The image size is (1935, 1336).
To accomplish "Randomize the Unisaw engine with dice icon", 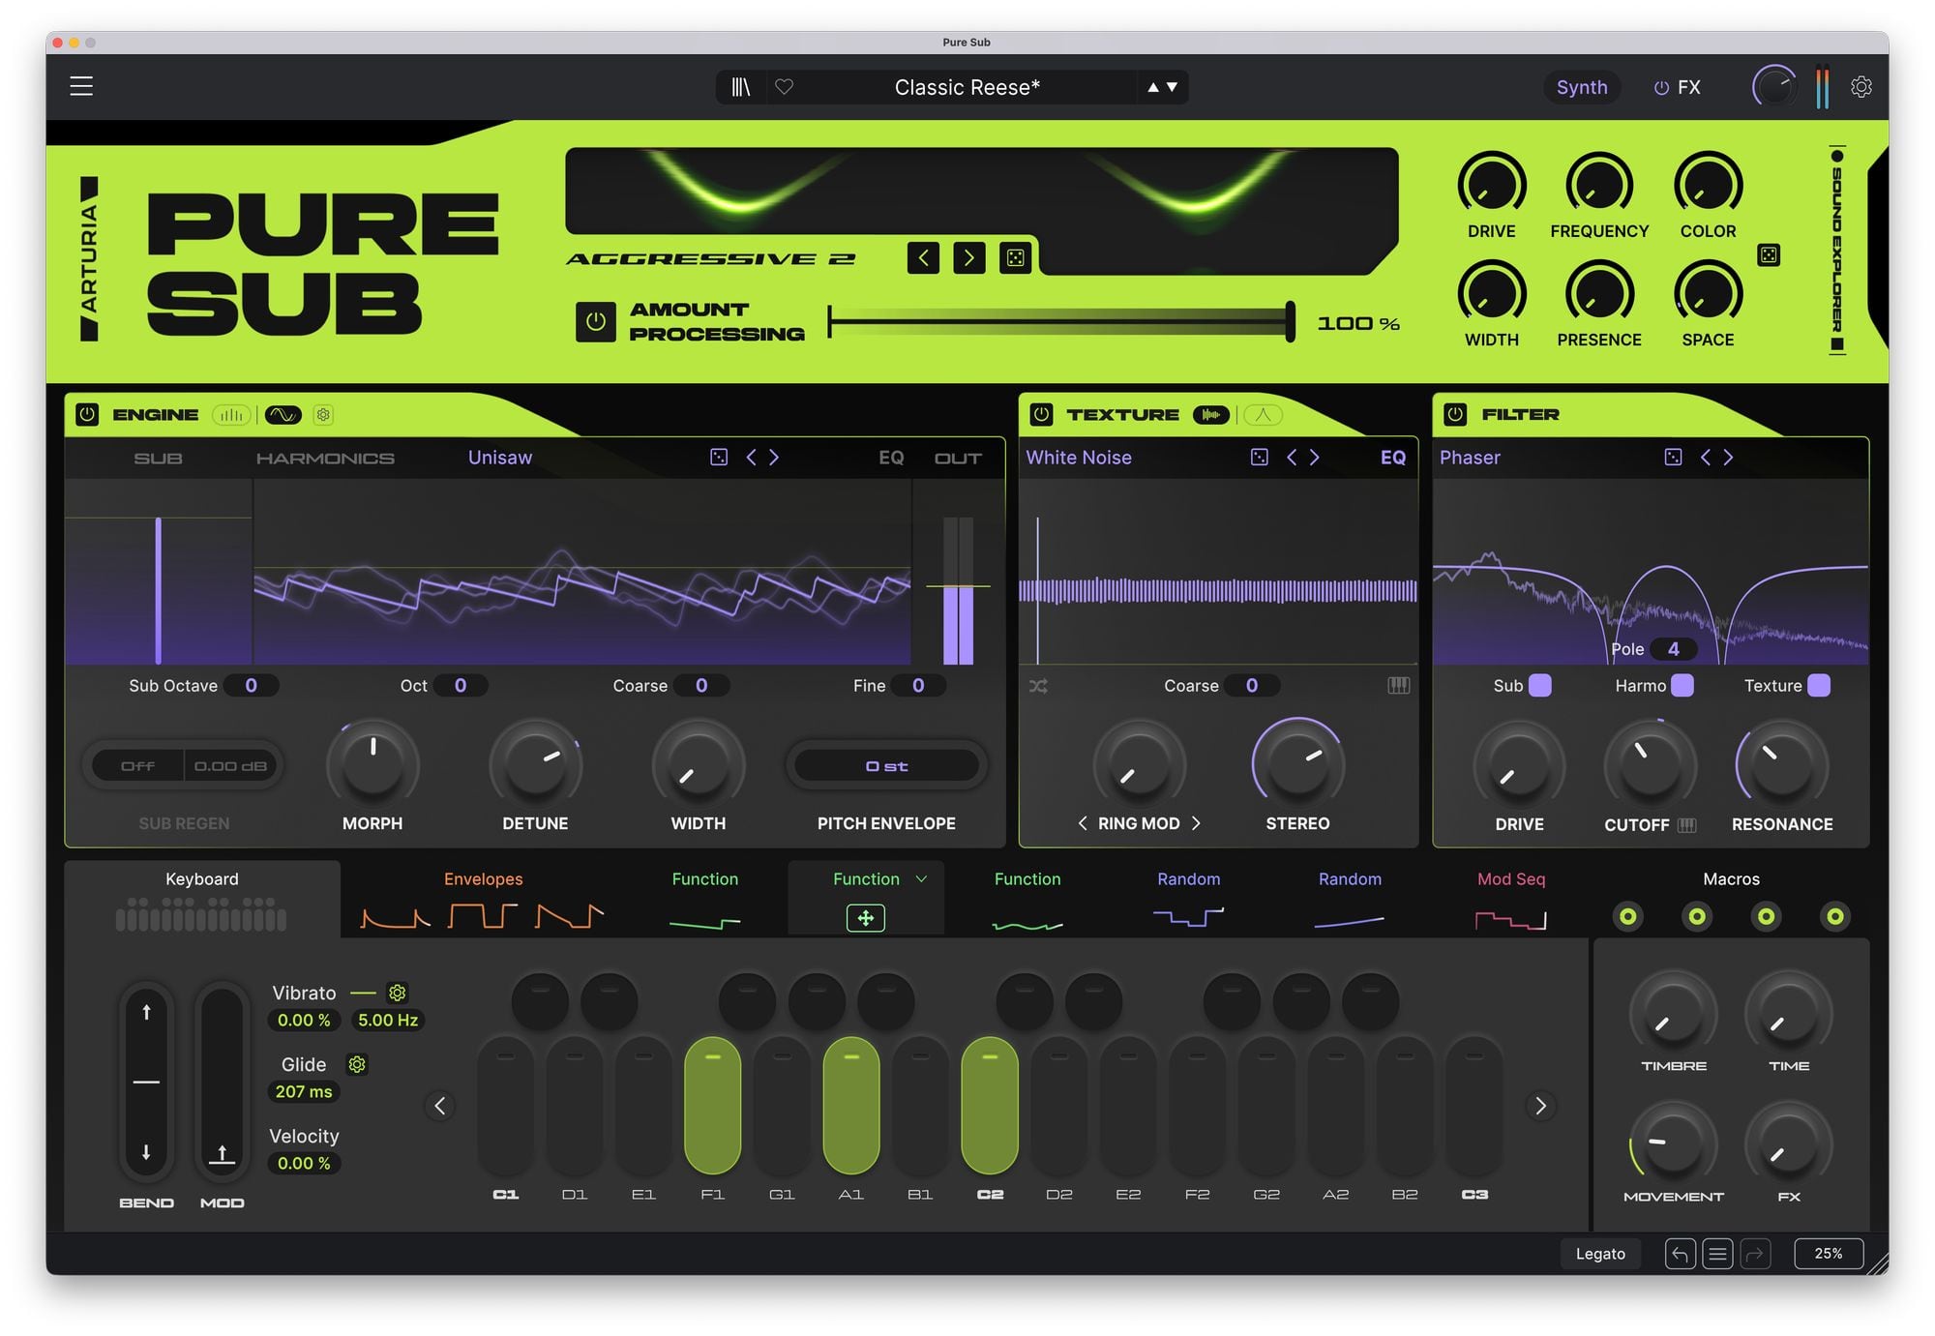I will (x=719, y=457).
